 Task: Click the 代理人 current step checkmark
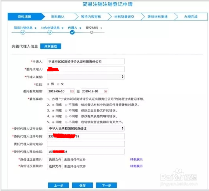click(72, 32)
